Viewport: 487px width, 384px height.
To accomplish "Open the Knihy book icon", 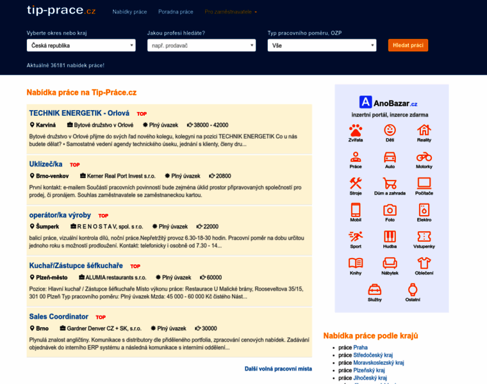I will point(356,263).
